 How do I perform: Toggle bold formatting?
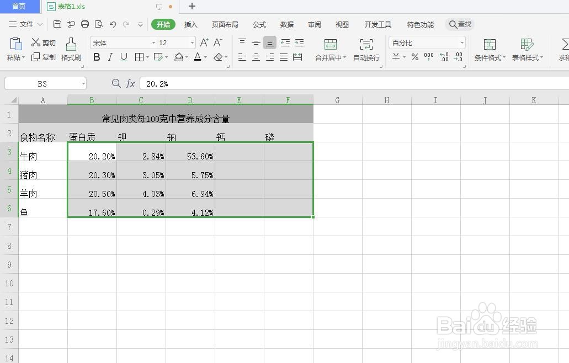[97, 57]
